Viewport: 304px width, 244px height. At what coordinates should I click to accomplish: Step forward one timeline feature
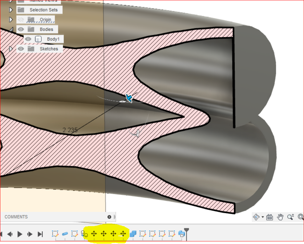[30, 234]
